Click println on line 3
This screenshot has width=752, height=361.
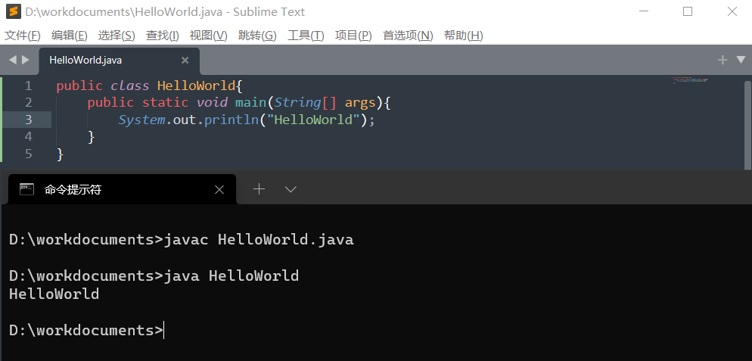click(x=232, y=120)
